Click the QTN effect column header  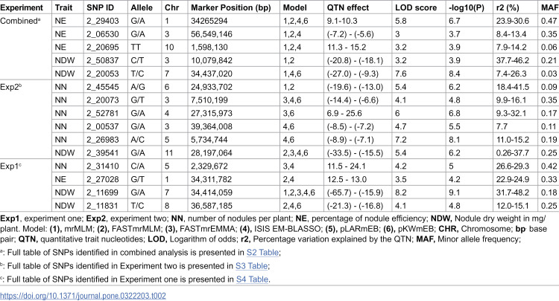tap(348, 7)
